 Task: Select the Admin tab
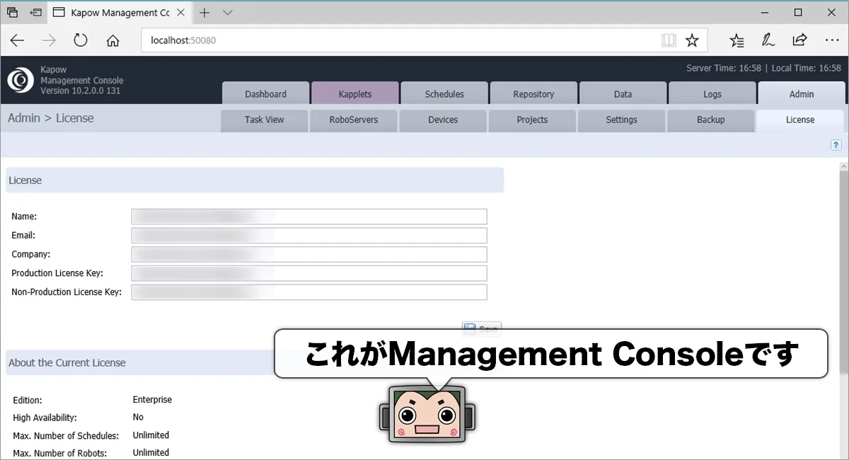(x=802, y=93)
